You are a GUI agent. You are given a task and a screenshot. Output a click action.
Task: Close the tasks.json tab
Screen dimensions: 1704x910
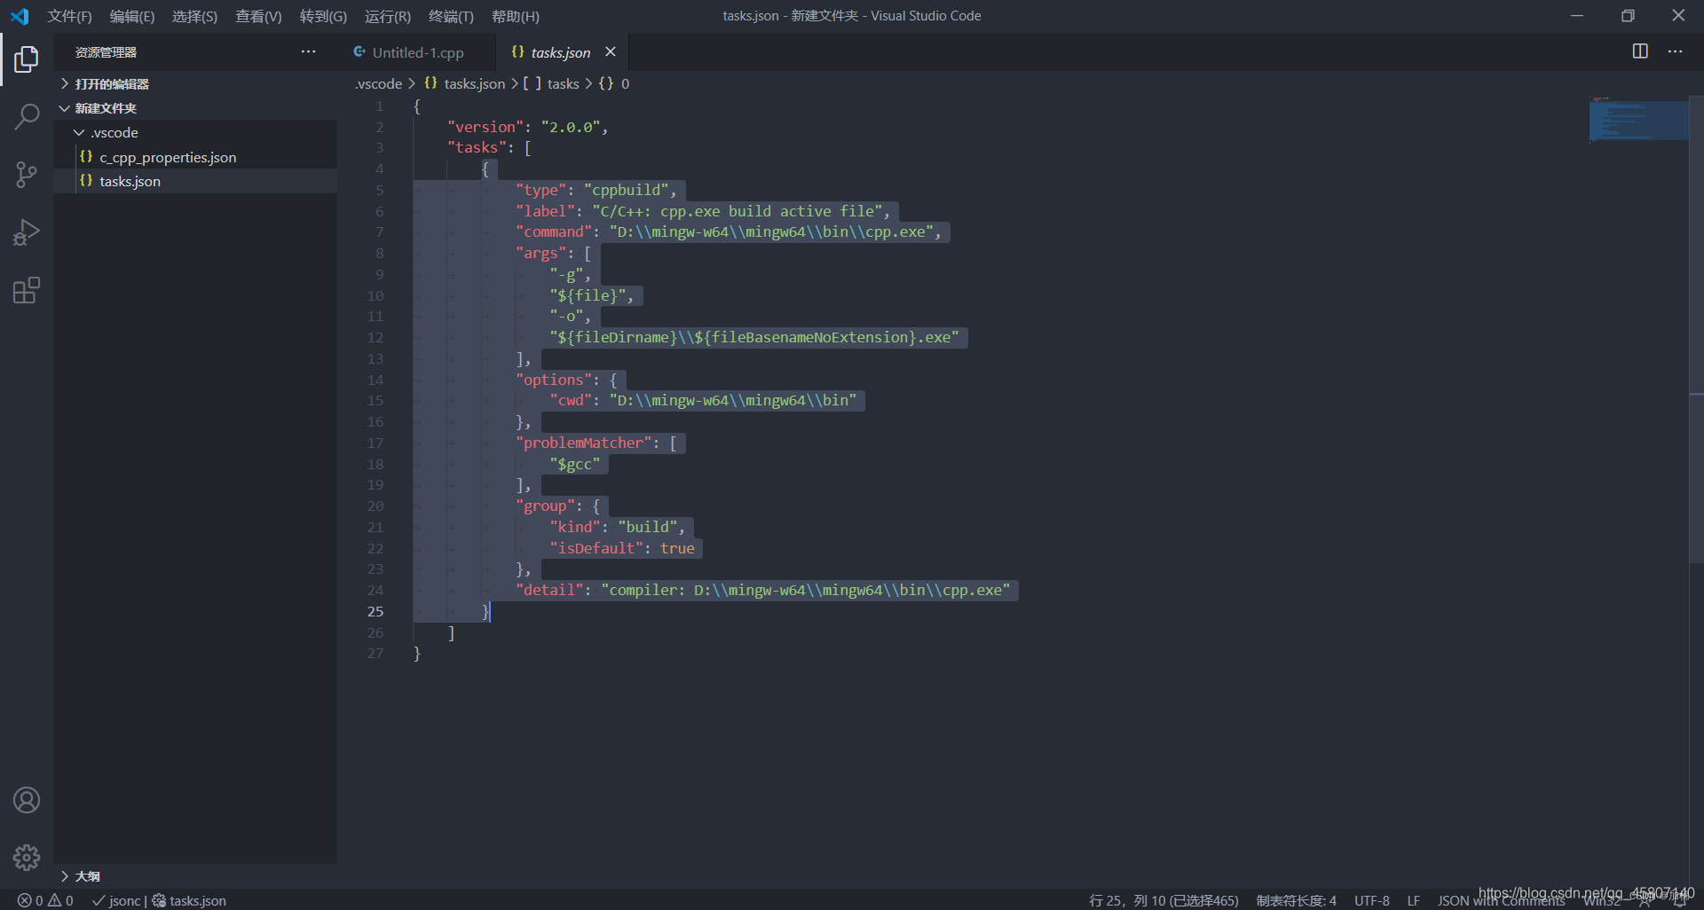pos(611,52)
